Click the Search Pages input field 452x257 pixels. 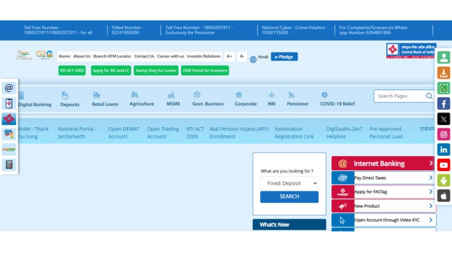click(x=399, y=96)
